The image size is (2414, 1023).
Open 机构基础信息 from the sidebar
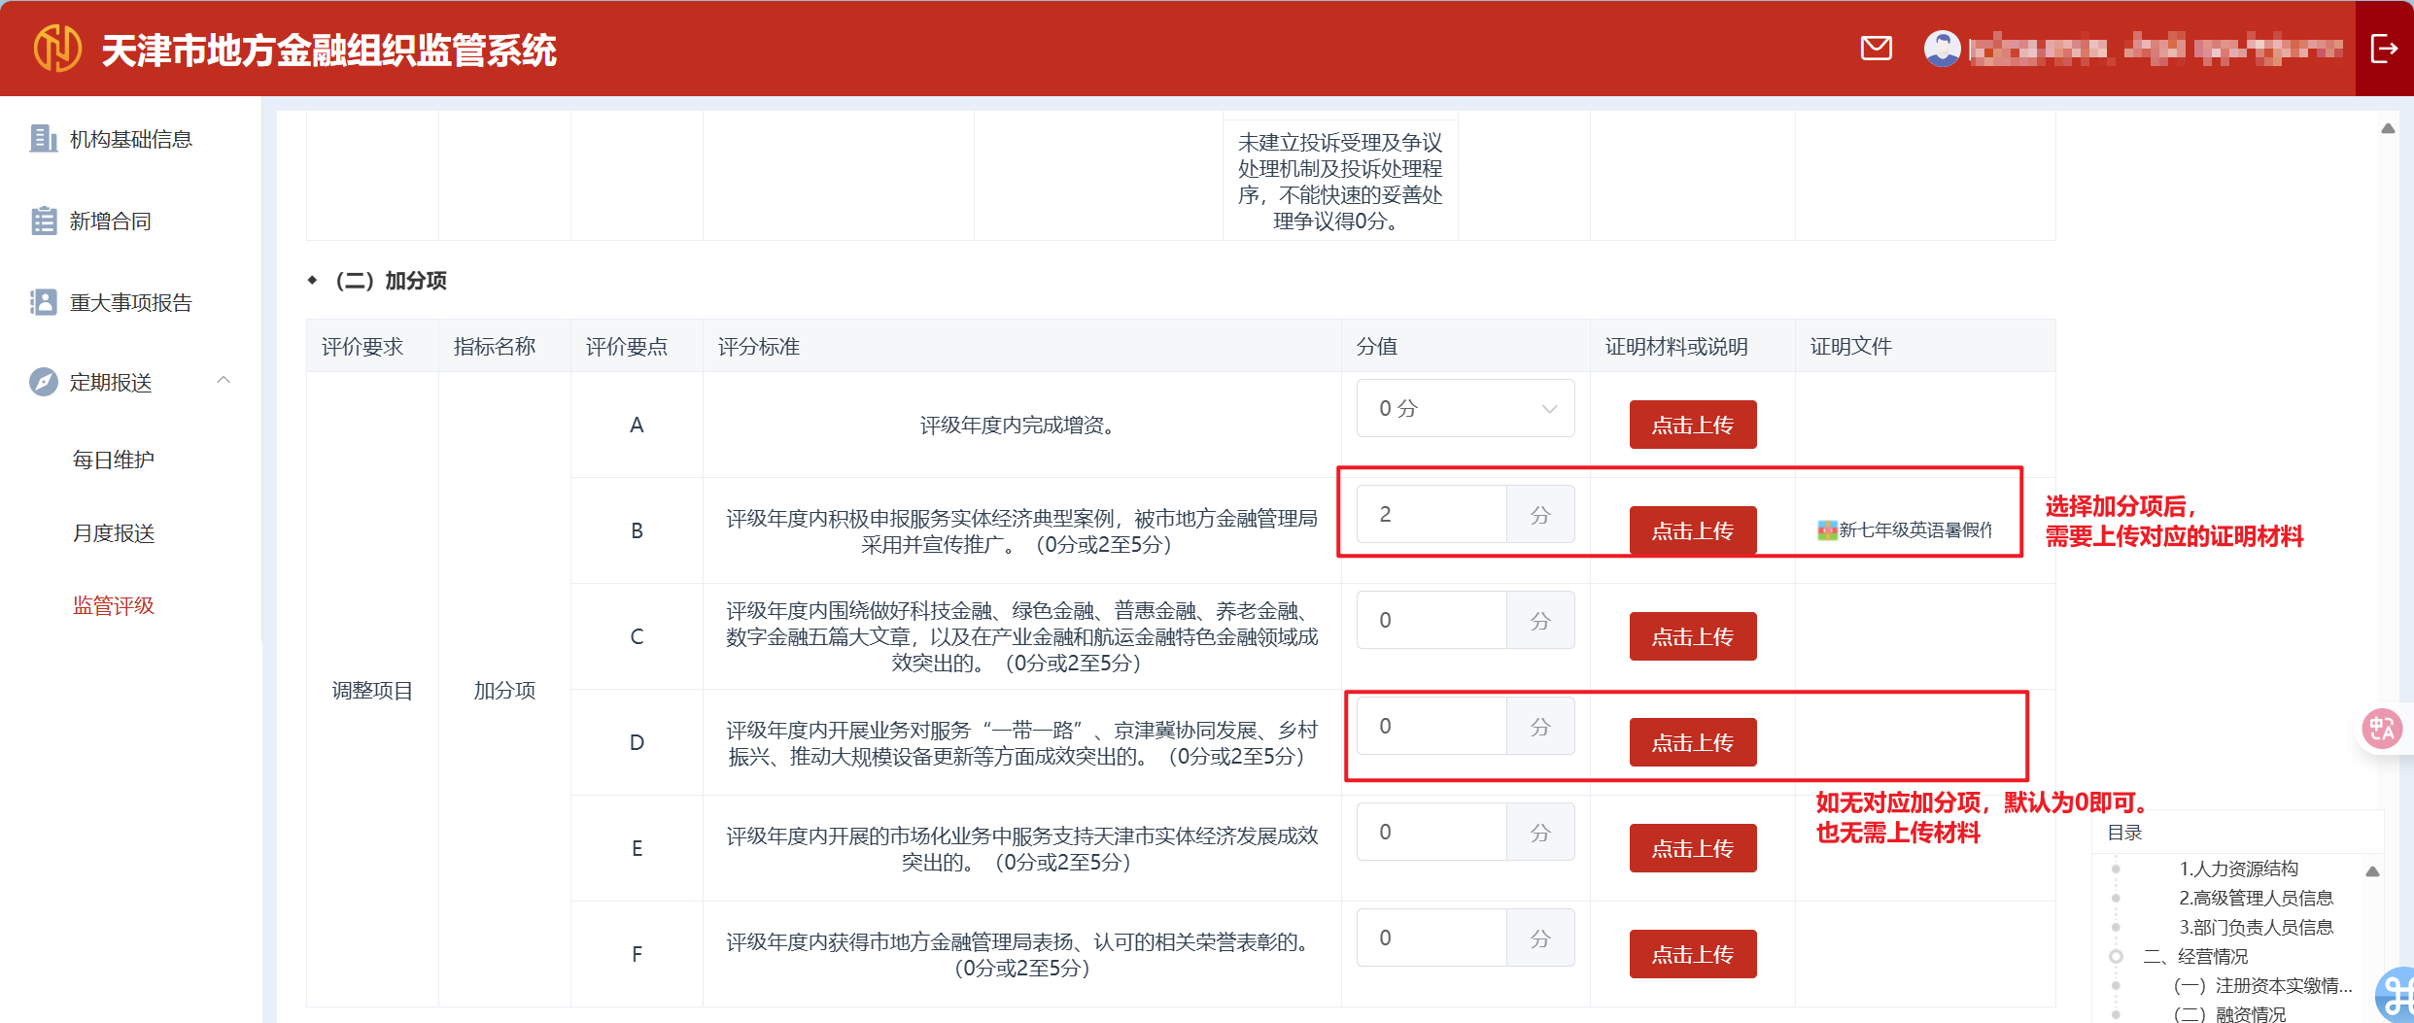pos(130,139)
